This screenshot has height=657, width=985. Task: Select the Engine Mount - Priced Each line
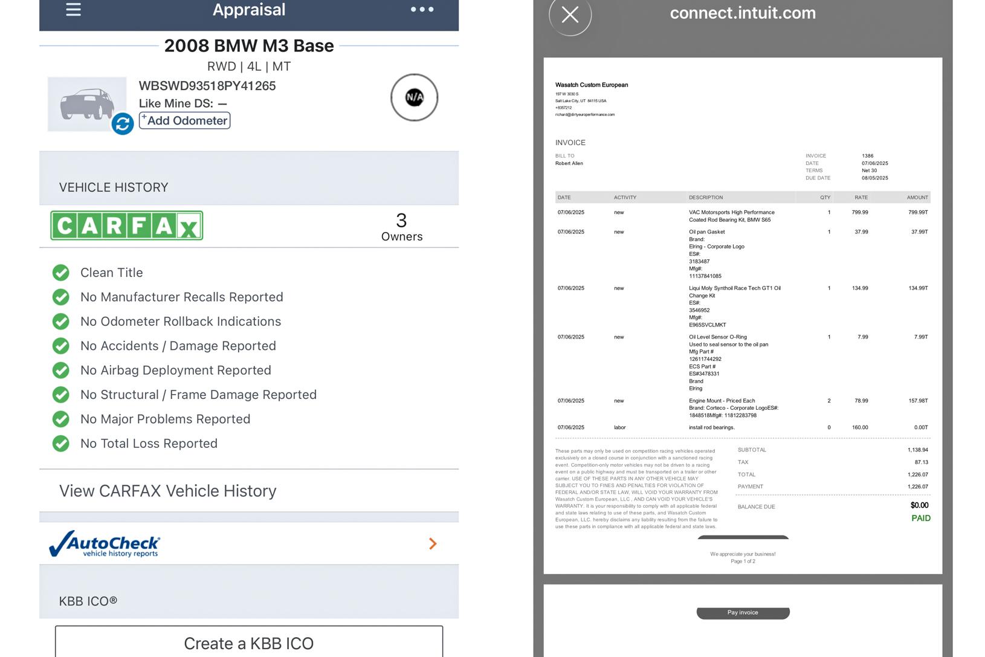(x=743, y=408)
